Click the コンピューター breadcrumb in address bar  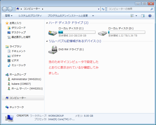click(x=32, y=9)
